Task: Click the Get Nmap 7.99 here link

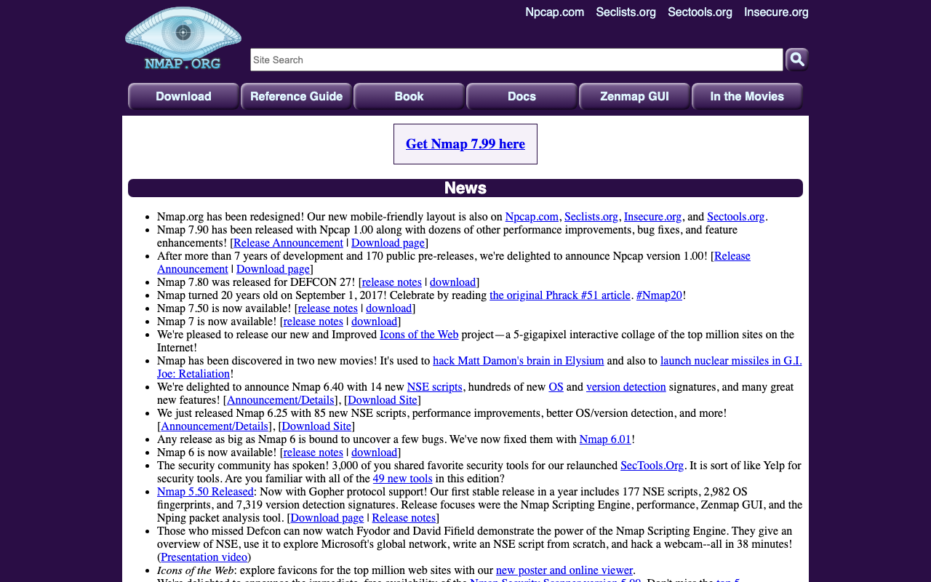Action: click(x=465, y=144)
